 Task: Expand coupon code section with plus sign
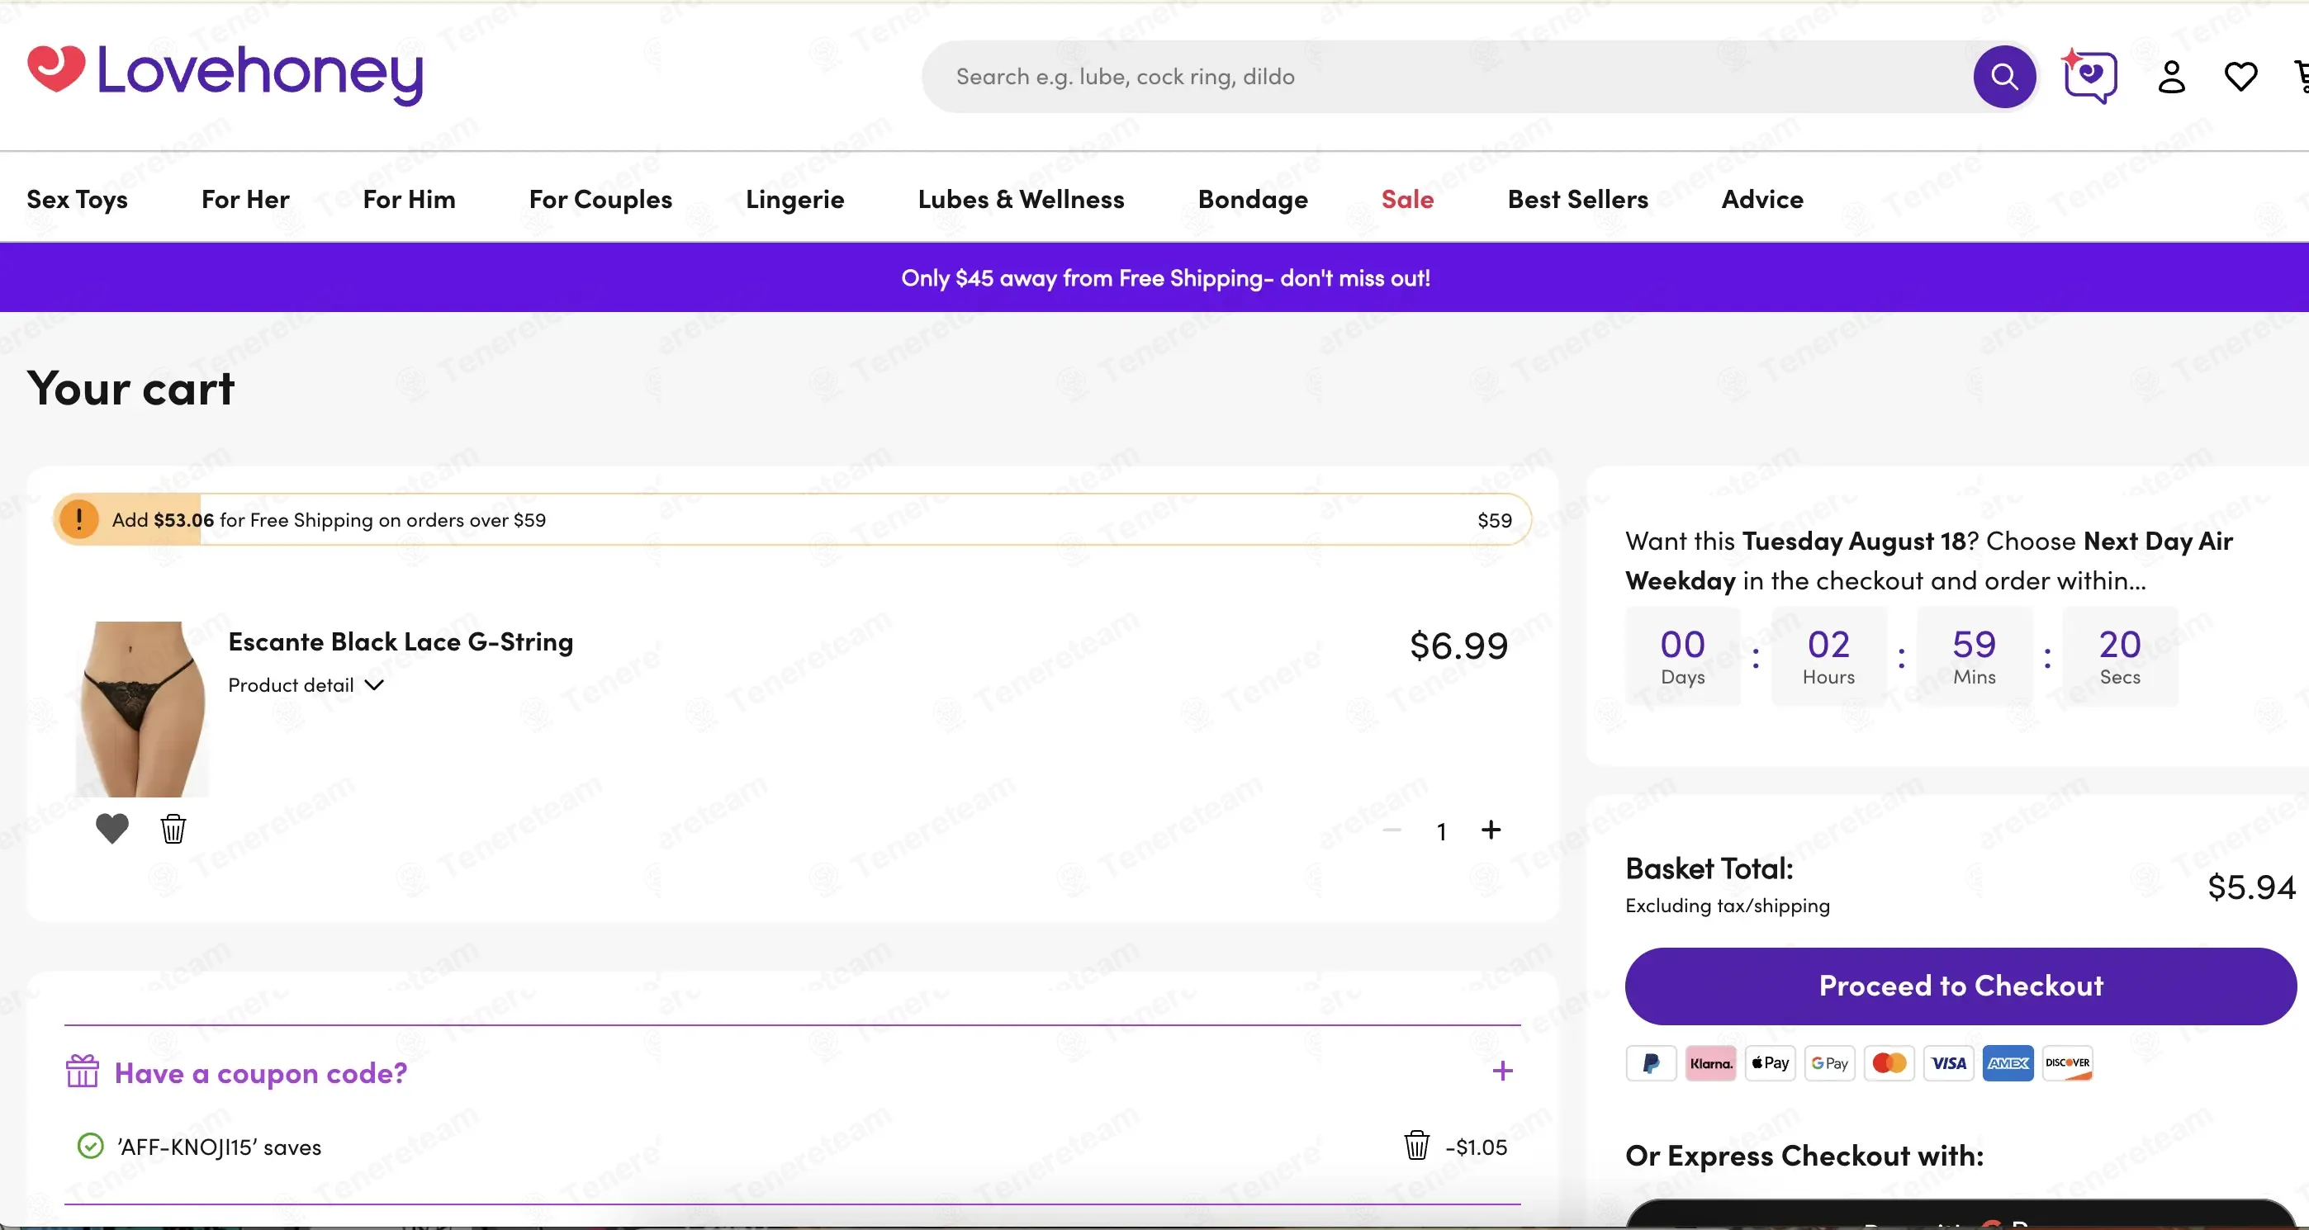click(x=1502, y=1071)
